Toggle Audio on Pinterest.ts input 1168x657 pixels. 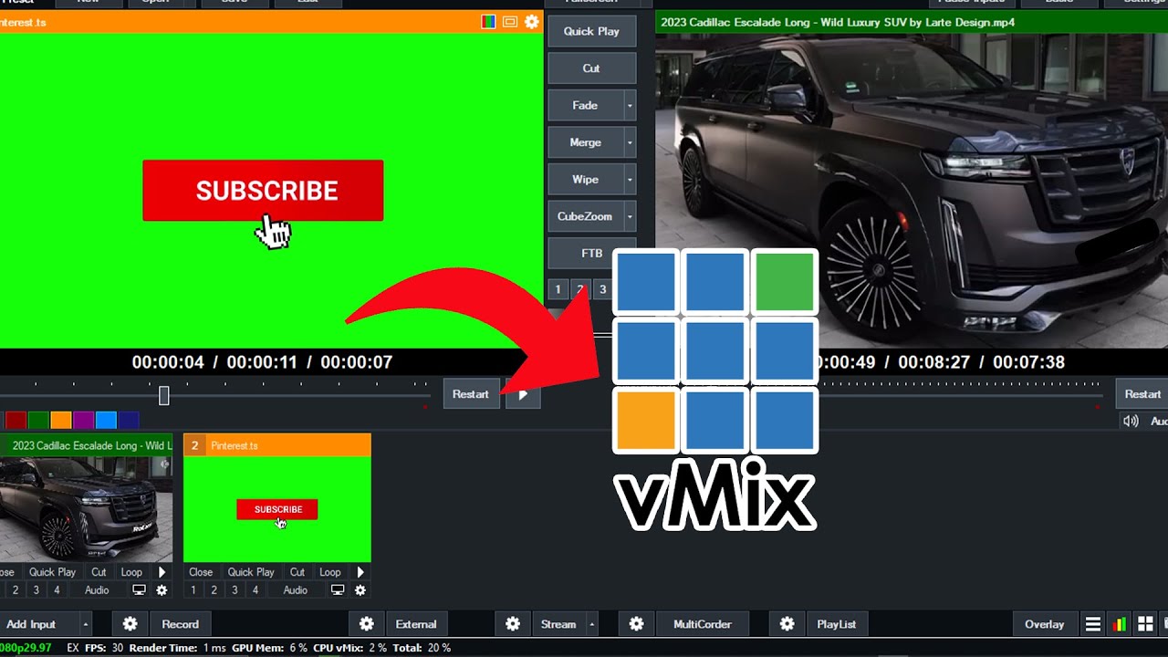coord(296,590)
